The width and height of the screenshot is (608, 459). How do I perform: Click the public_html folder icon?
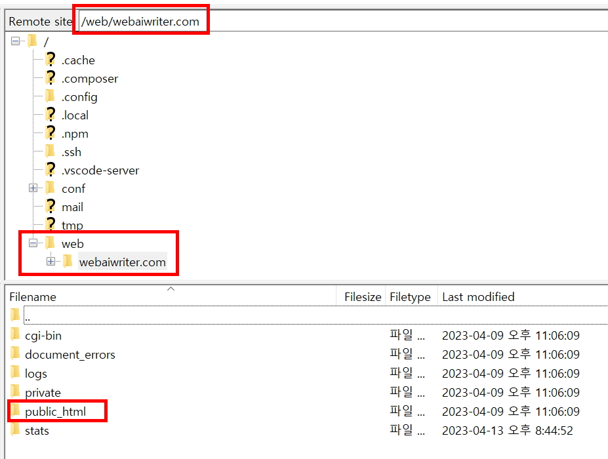(x=15, y=410)
